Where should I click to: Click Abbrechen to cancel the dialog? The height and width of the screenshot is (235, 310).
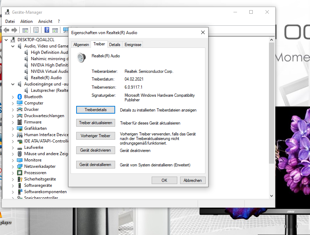[193, 180]
